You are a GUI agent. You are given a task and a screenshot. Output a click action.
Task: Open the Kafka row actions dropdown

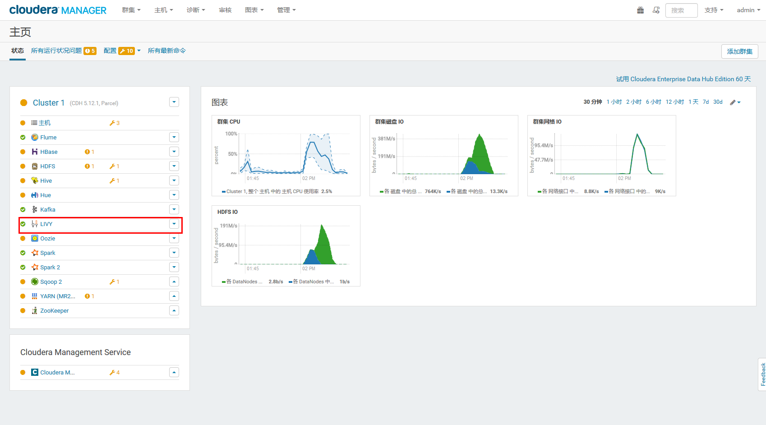(174, 209)
